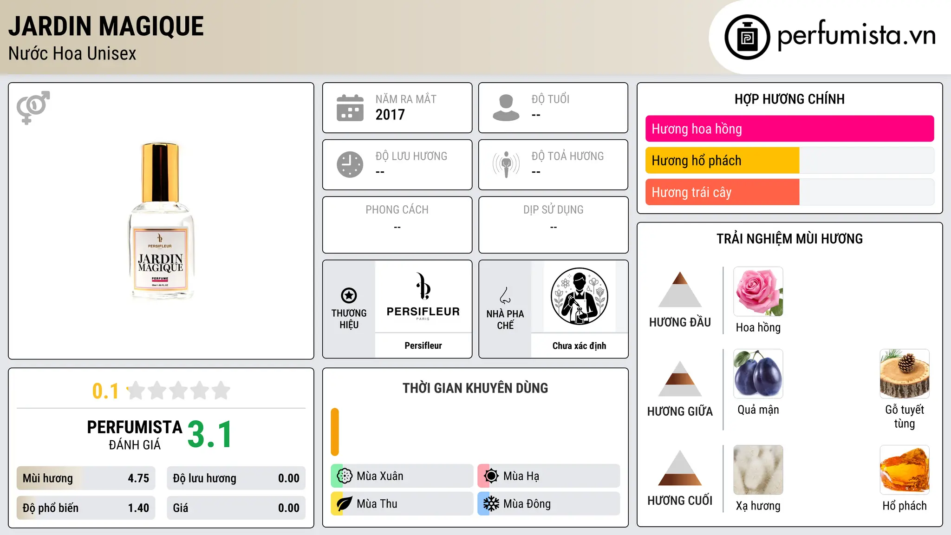Click the Hương đầu label

tap(680, 322)
